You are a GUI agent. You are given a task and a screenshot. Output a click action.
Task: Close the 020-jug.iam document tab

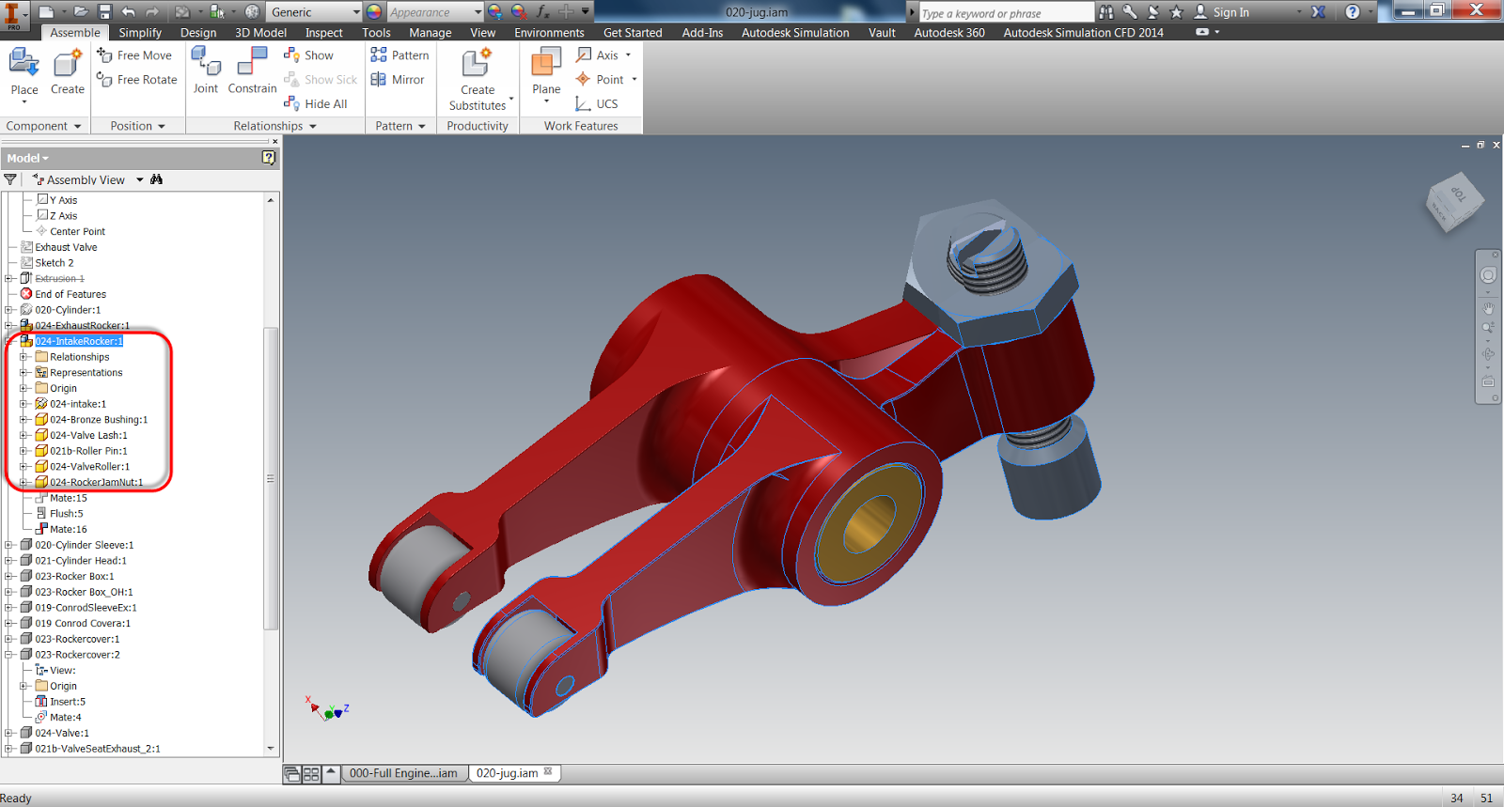pos(548,772)
